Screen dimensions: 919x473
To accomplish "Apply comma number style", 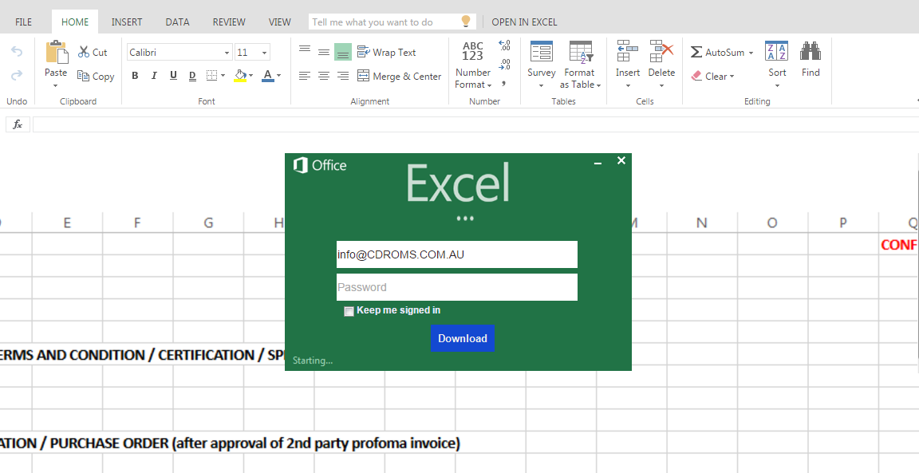I will 503,83.
